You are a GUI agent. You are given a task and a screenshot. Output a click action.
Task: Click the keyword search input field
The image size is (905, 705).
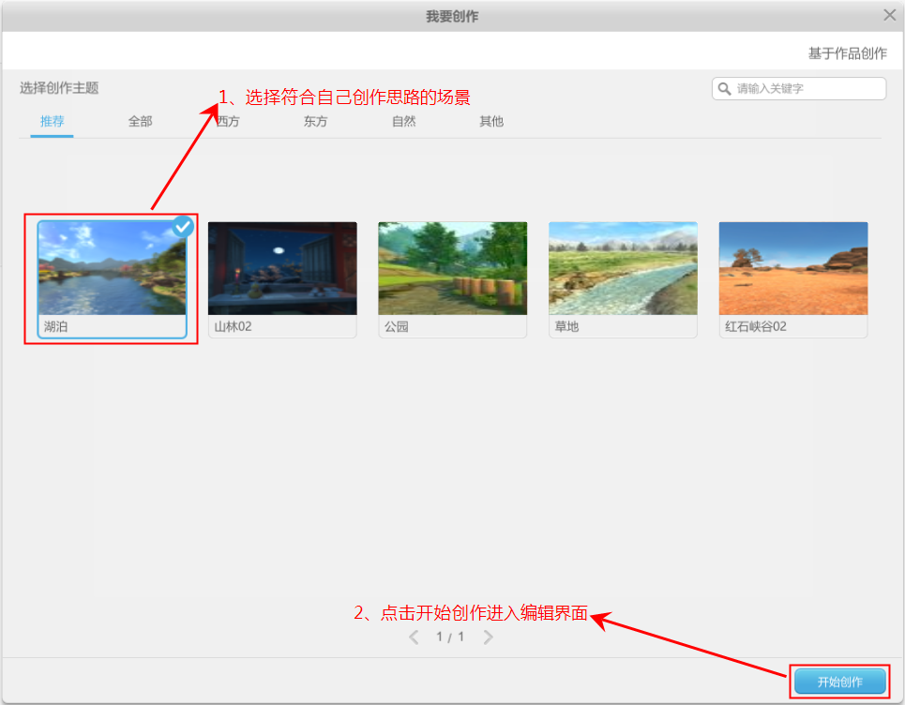click(x=807, y=88)
